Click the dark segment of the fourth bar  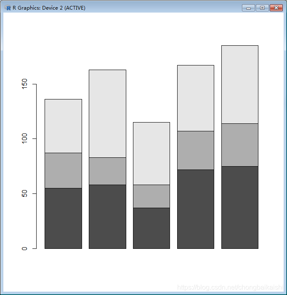(196, 209)
